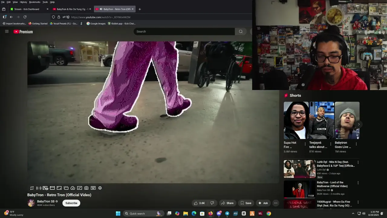Click the video filters sparkle icon

click(80, 188)
